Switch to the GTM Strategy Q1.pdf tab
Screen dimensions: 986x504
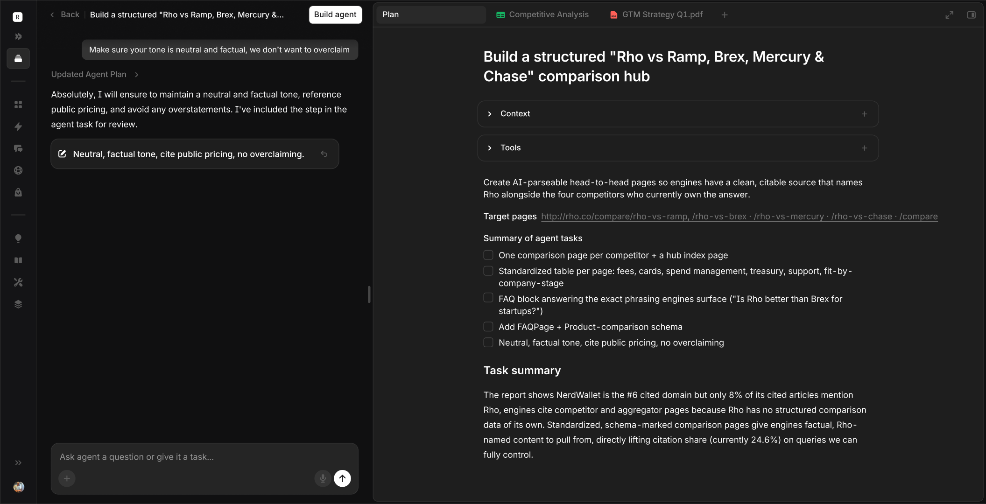(656, 15)
